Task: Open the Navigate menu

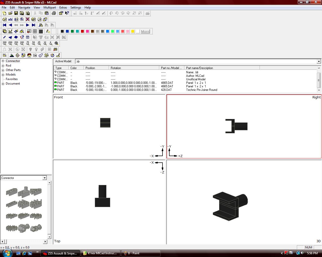Action: tap(24, 8)
